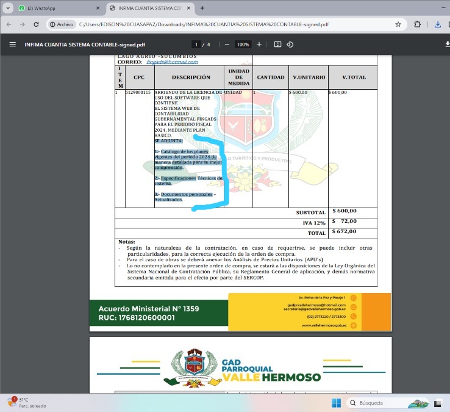Rotate the PDF document counterclockwise

click(290, 45)
